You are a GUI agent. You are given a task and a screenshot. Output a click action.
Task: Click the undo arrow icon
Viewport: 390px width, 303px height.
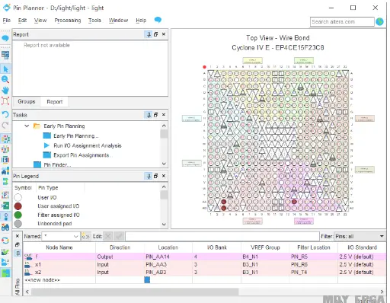click(5, 114)
